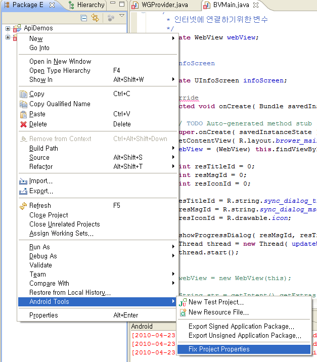Click the Copy menu item
This screenshot has width=317, height=362.
coord(98,94)
